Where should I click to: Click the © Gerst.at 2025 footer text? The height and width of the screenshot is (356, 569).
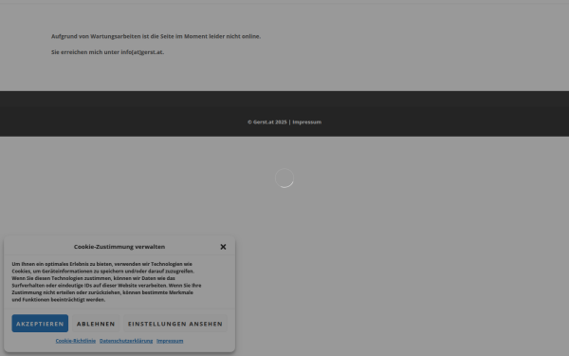click(267, 122)
